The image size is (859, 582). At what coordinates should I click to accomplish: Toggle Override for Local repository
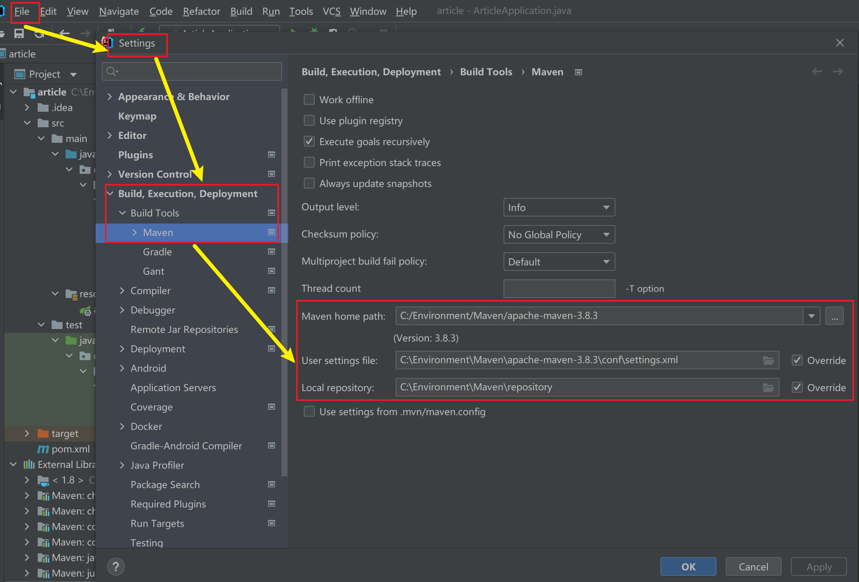(797, 388)
